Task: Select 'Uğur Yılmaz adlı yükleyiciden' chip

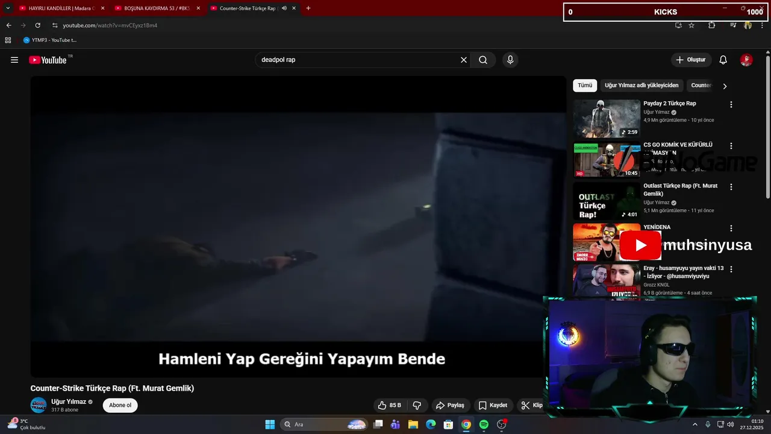Action: (641, 86)
